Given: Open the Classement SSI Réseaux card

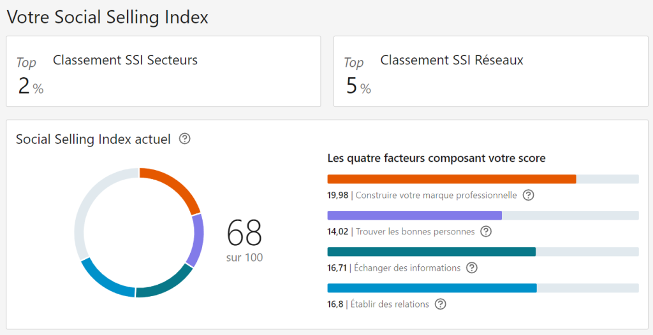Looking at the screenshot, I should 491,71.
